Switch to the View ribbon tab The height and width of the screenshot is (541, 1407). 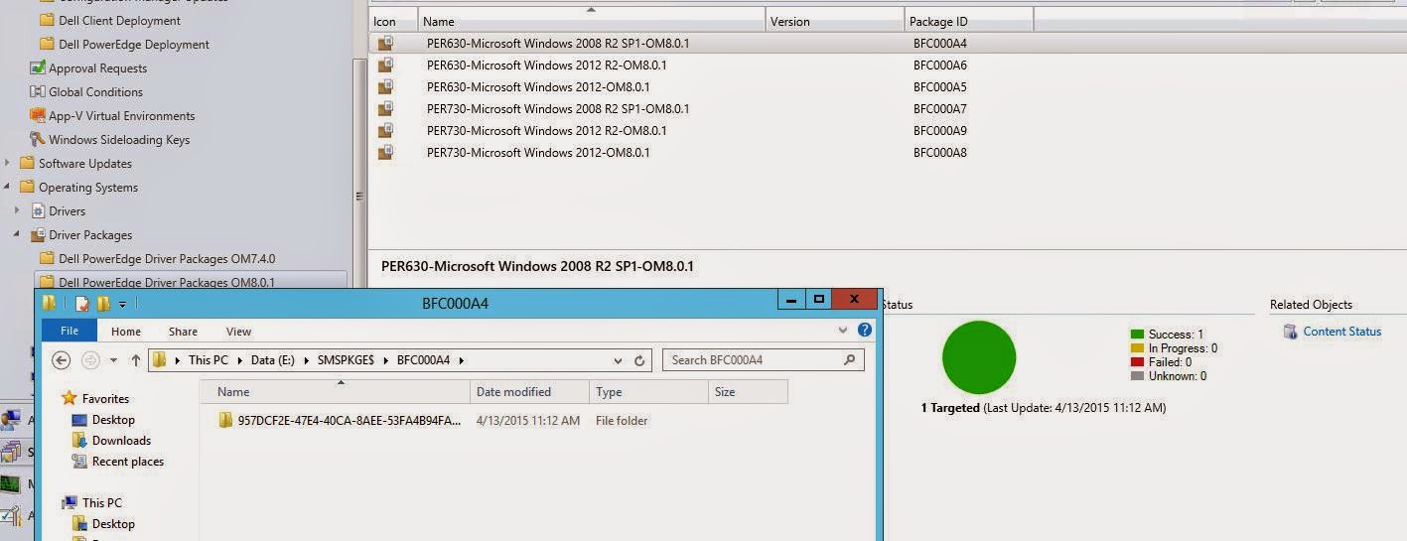(238, 332)
